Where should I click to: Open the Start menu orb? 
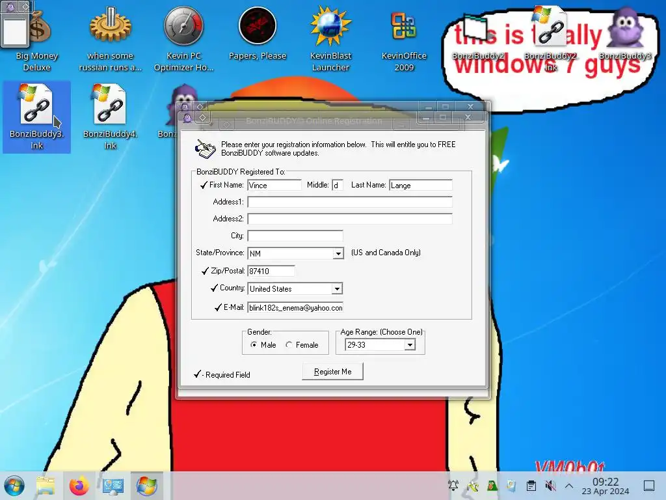14,486
